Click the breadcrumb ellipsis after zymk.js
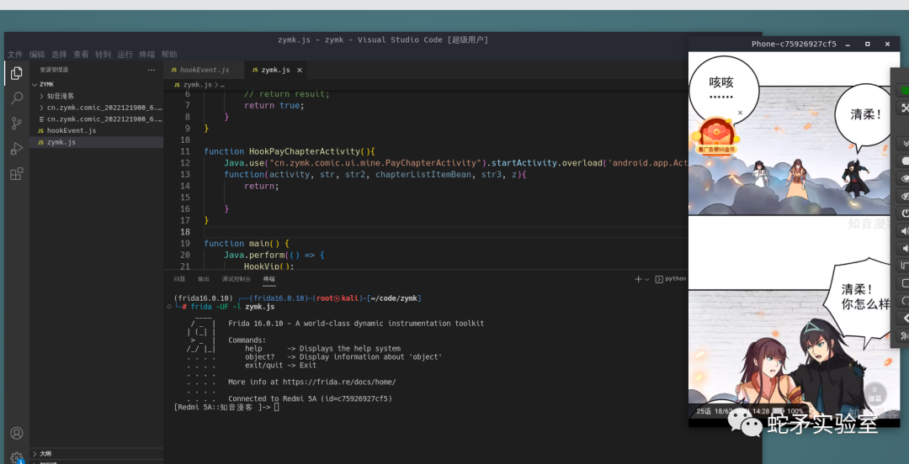Viewport: 909px width, 464px height. pos(222,85)
